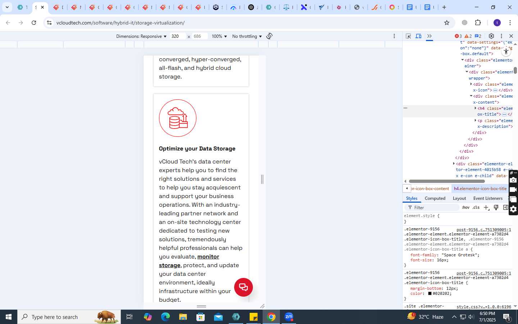Open the blue issues count indicator
The image size is (518, 324).
(478, 36)
